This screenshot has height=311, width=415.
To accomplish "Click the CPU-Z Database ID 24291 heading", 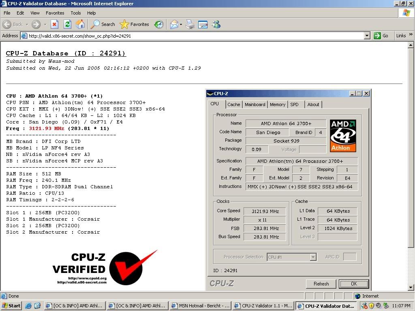I will click(x=66, y=53).
